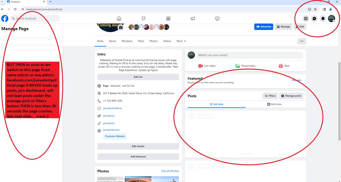Click the address bar URL
Viewport: 341px width, 182px height.
[x=44, y=9]
